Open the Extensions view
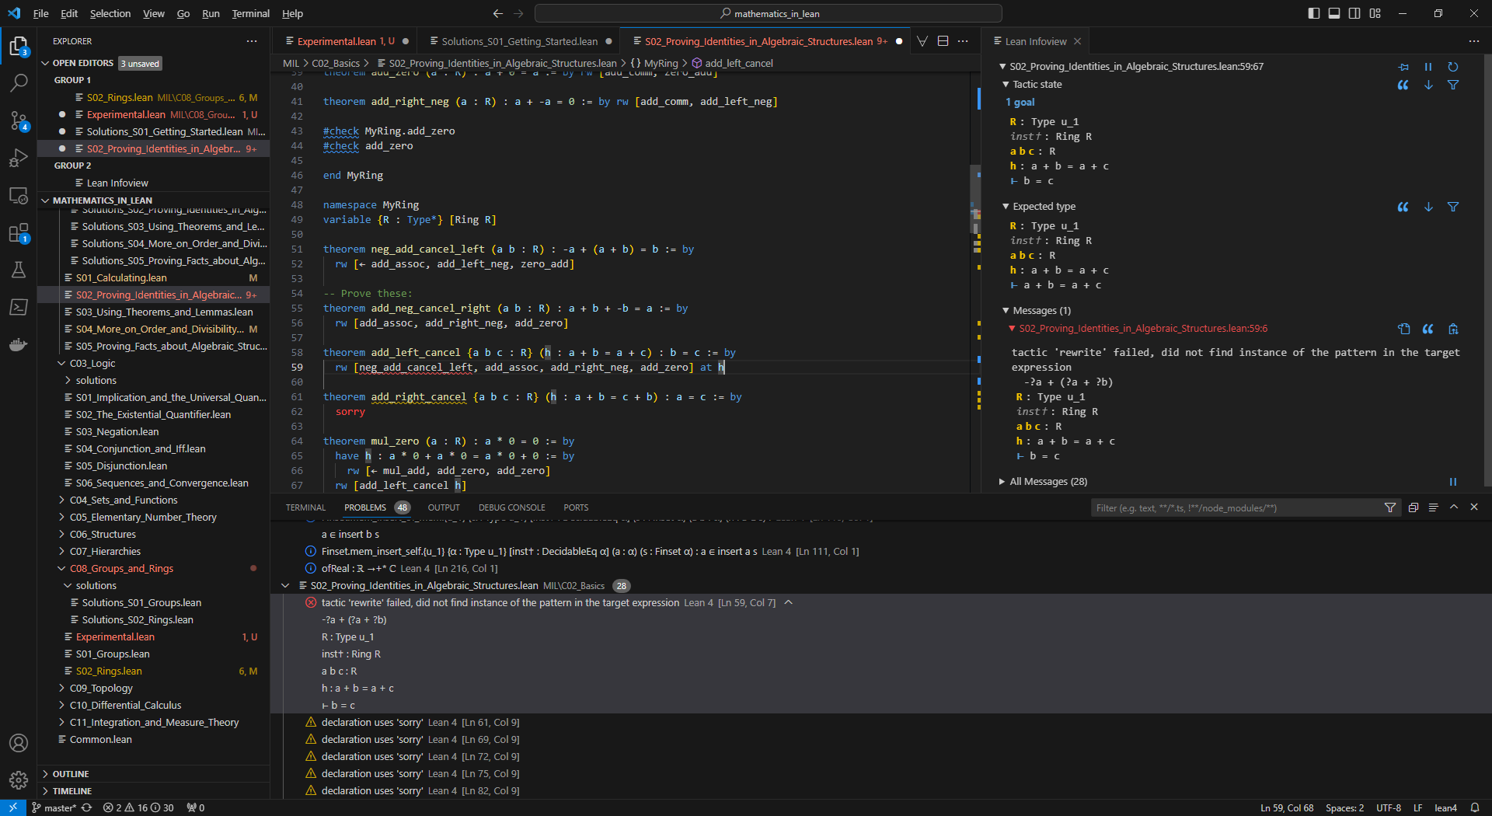 click(19, 232)
